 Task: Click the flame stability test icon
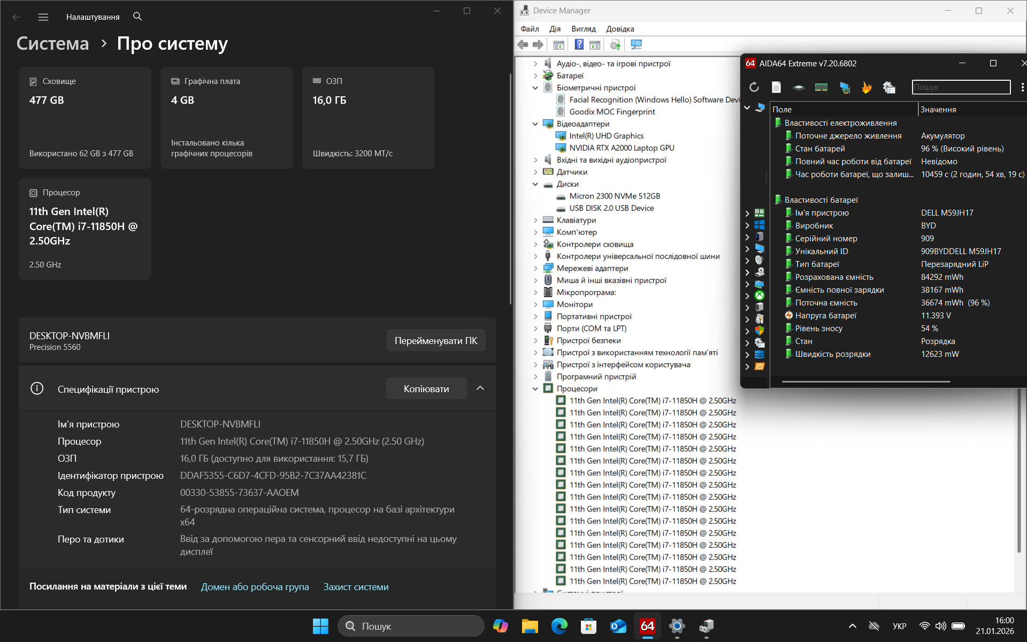click(x=867, y=87)
